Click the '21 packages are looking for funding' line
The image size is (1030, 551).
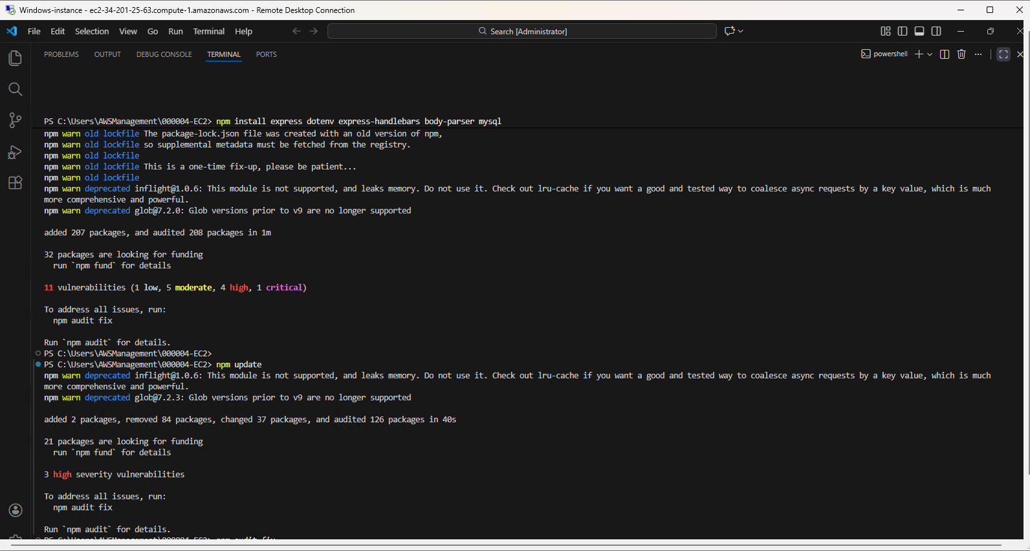124,441
